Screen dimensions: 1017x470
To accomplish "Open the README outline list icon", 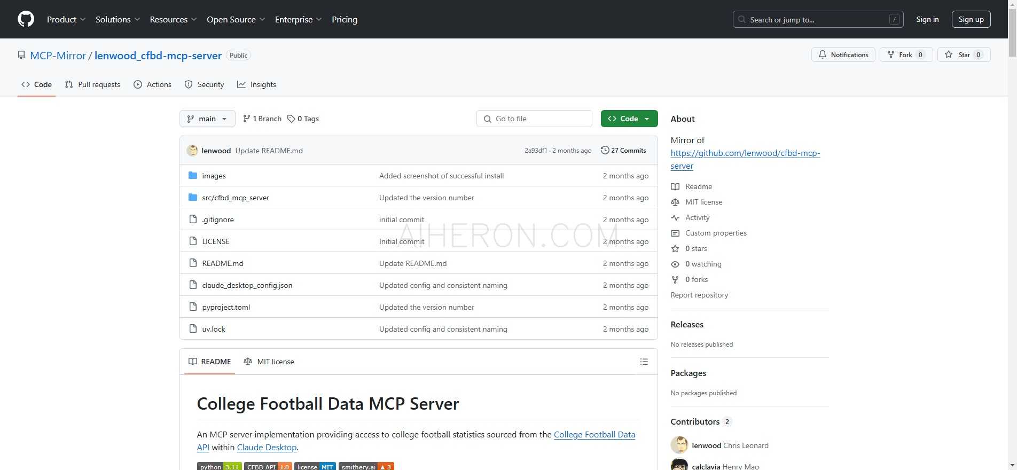I will coord(644,362).
